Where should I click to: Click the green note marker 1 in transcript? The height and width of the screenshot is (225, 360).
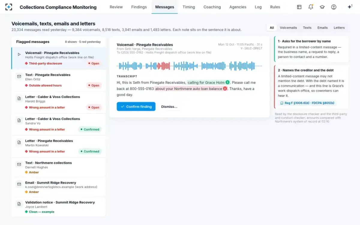click(227, 82)
